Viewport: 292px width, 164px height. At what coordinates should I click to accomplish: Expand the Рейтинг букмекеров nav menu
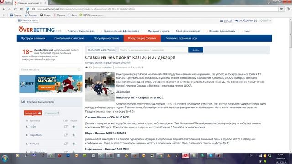pyautogui.click(x=80, y=31)
